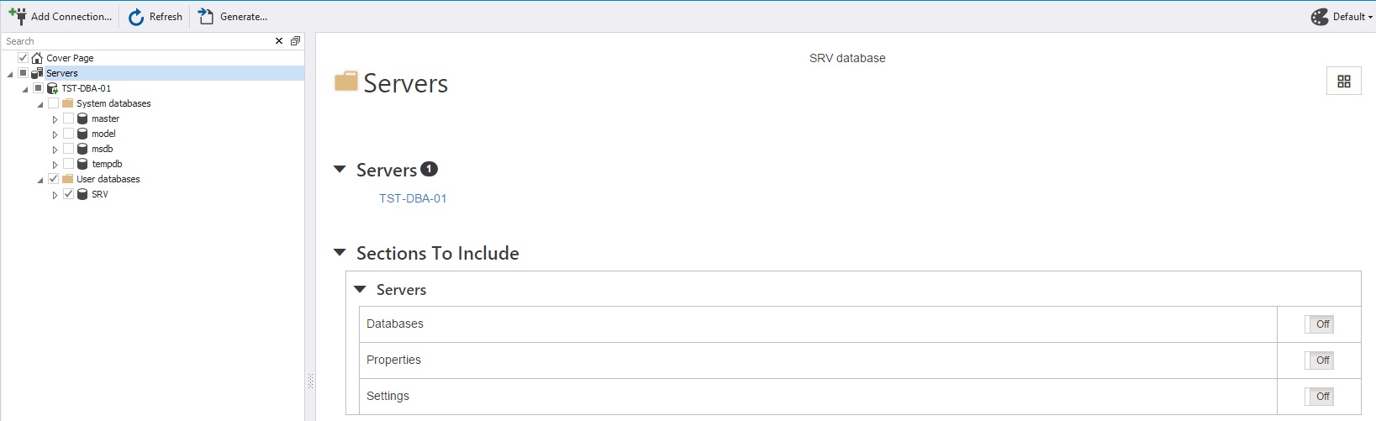Click into the Search input field
Image resolution: width=1376 pixels, height=421 pixels.
coord(134,41)
